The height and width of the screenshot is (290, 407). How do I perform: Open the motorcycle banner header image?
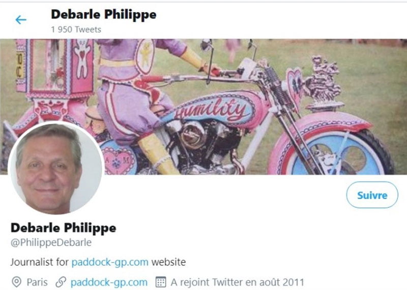pyautogui.click(x=203, y=107)
